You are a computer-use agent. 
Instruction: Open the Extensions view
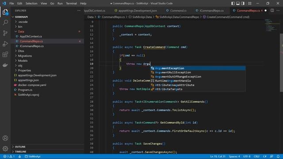(5, 54)
